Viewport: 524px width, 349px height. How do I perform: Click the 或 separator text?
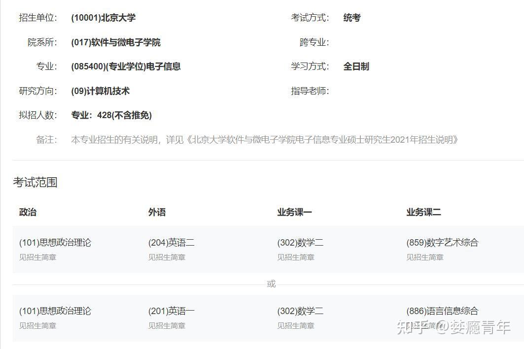pyautogui.click(x=271, y=284)
